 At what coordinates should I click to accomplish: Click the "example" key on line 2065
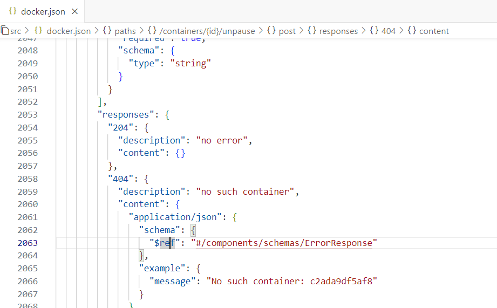[162, 269]
